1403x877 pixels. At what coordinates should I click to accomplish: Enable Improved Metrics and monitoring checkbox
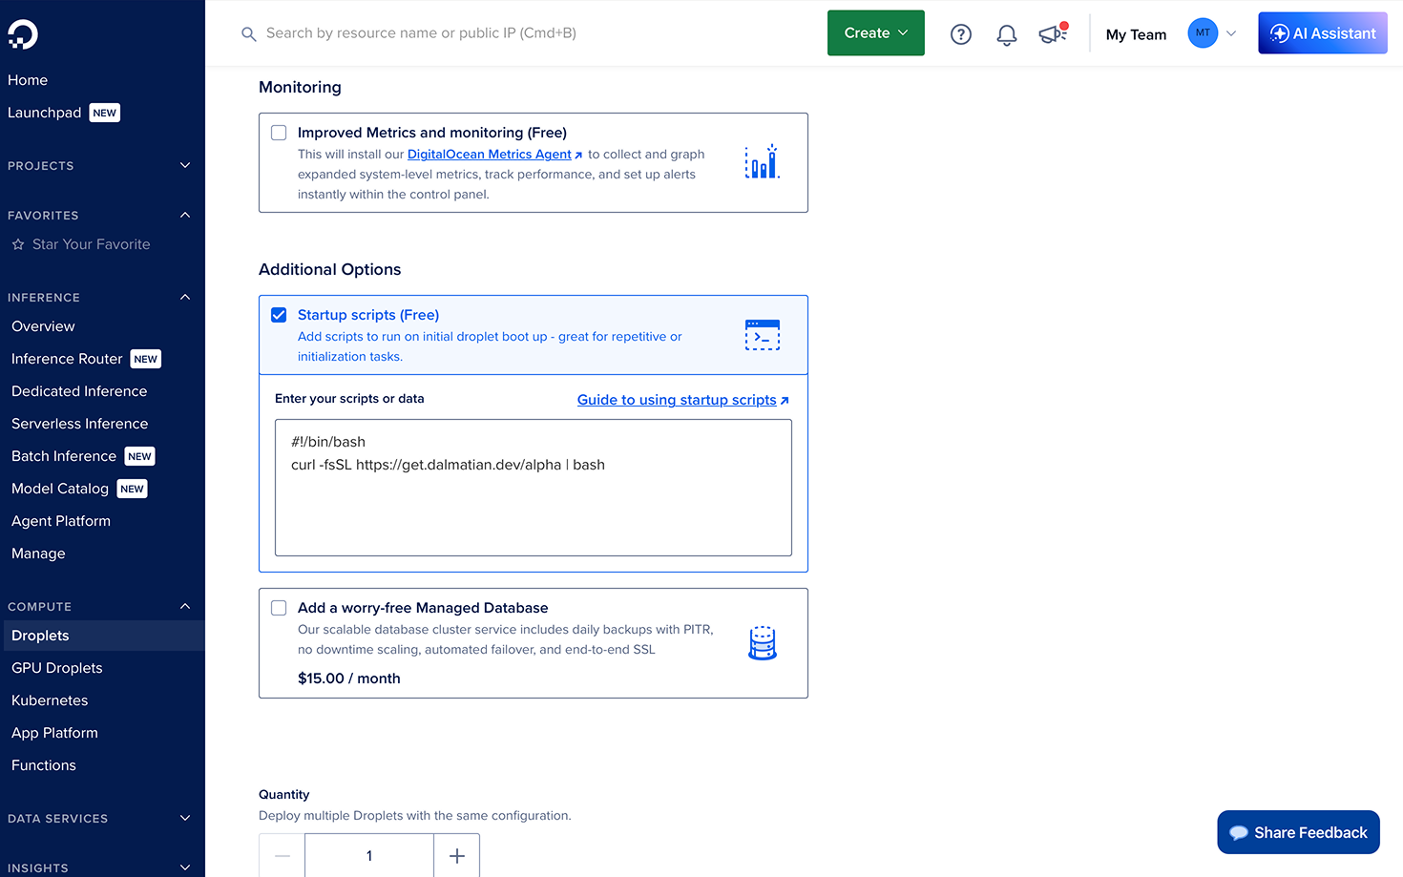pyautogui.click(x=279, y=133)
